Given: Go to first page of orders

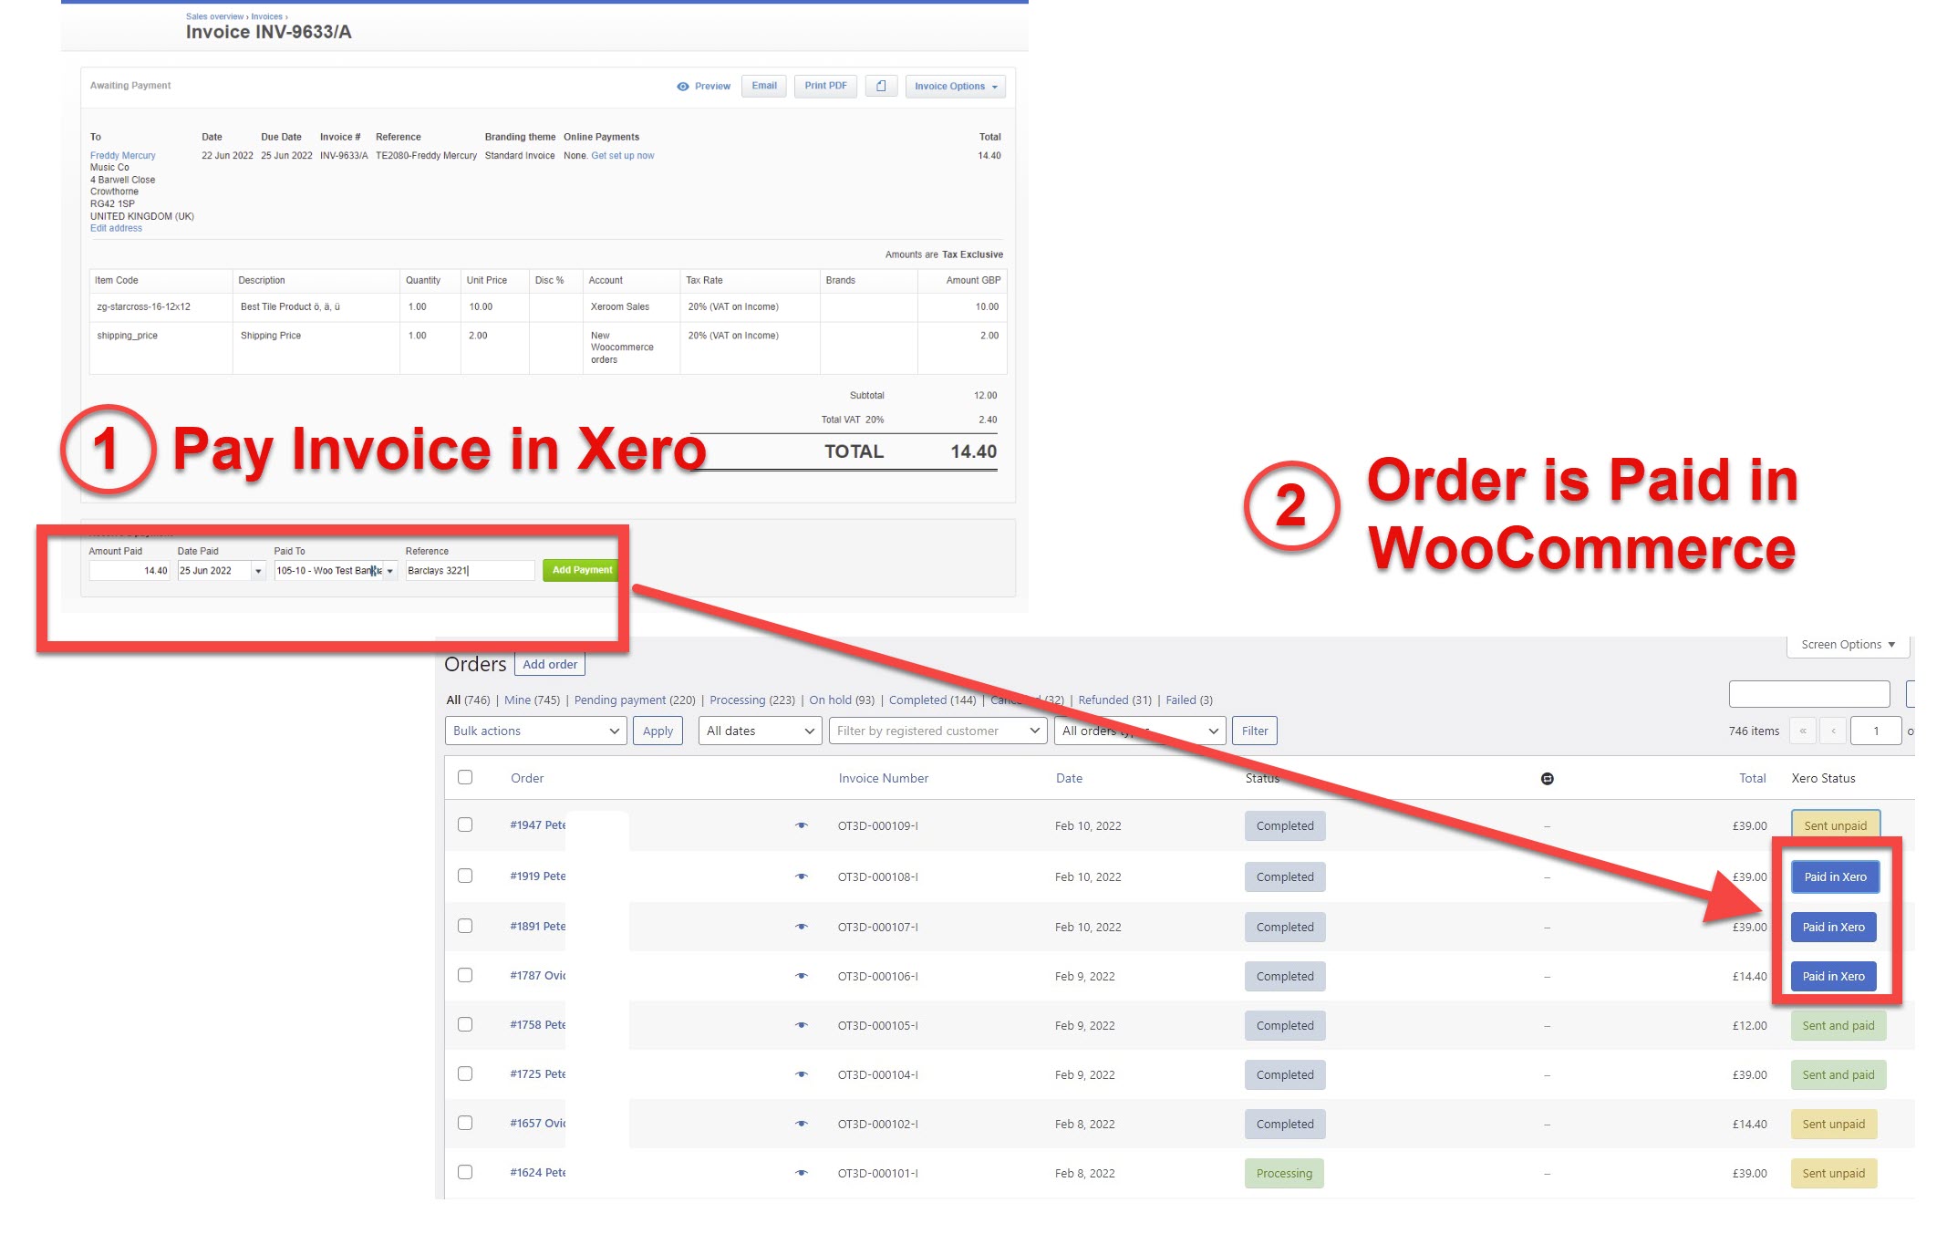Looking at the screenshot, I should [1803, 731].
